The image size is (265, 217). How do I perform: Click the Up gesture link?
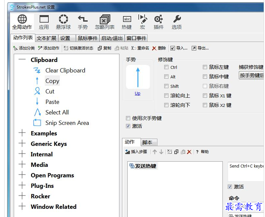coord(137,93)
